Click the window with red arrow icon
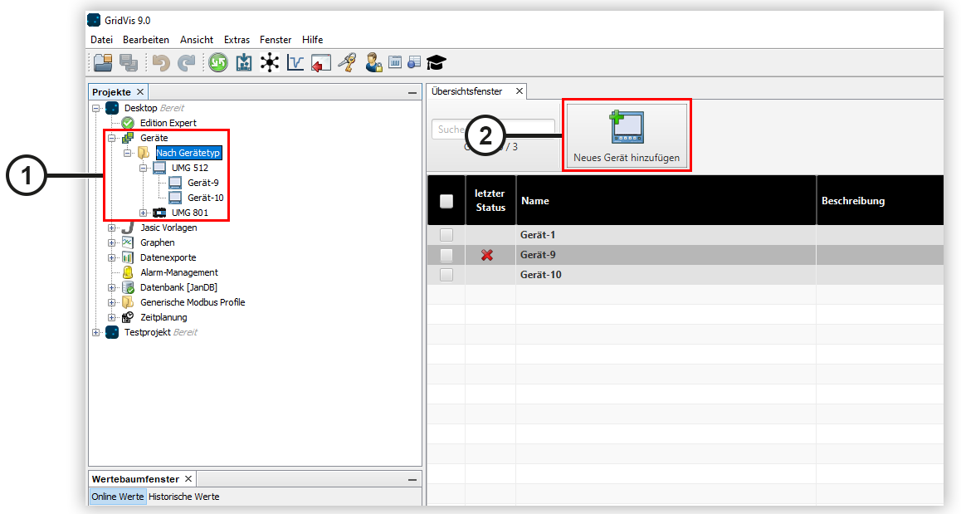 click(x=321, y=62)
